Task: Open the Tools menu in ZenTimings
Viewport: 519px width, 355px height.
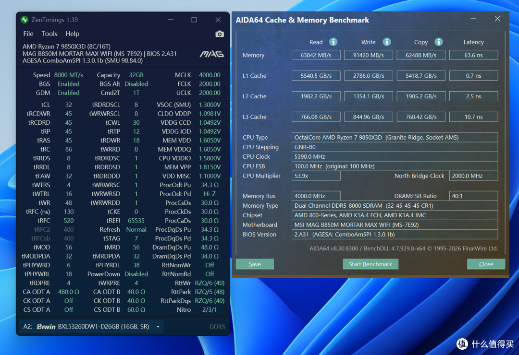Action: 49,34
